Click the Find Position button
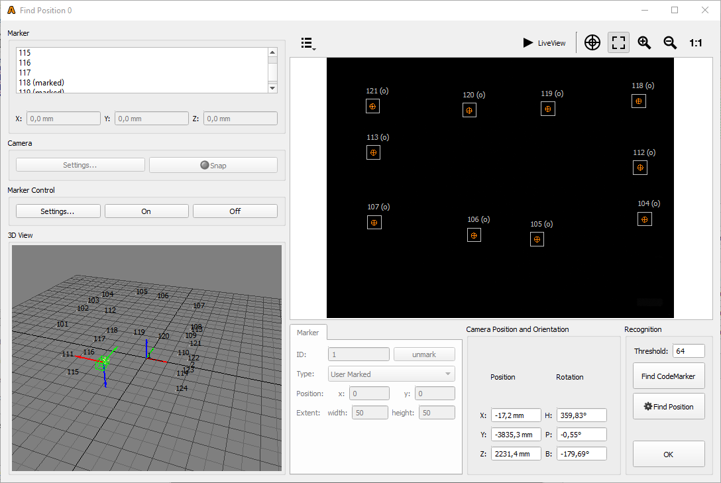Viewport: 721px width, 483px height. coord(669,407)
